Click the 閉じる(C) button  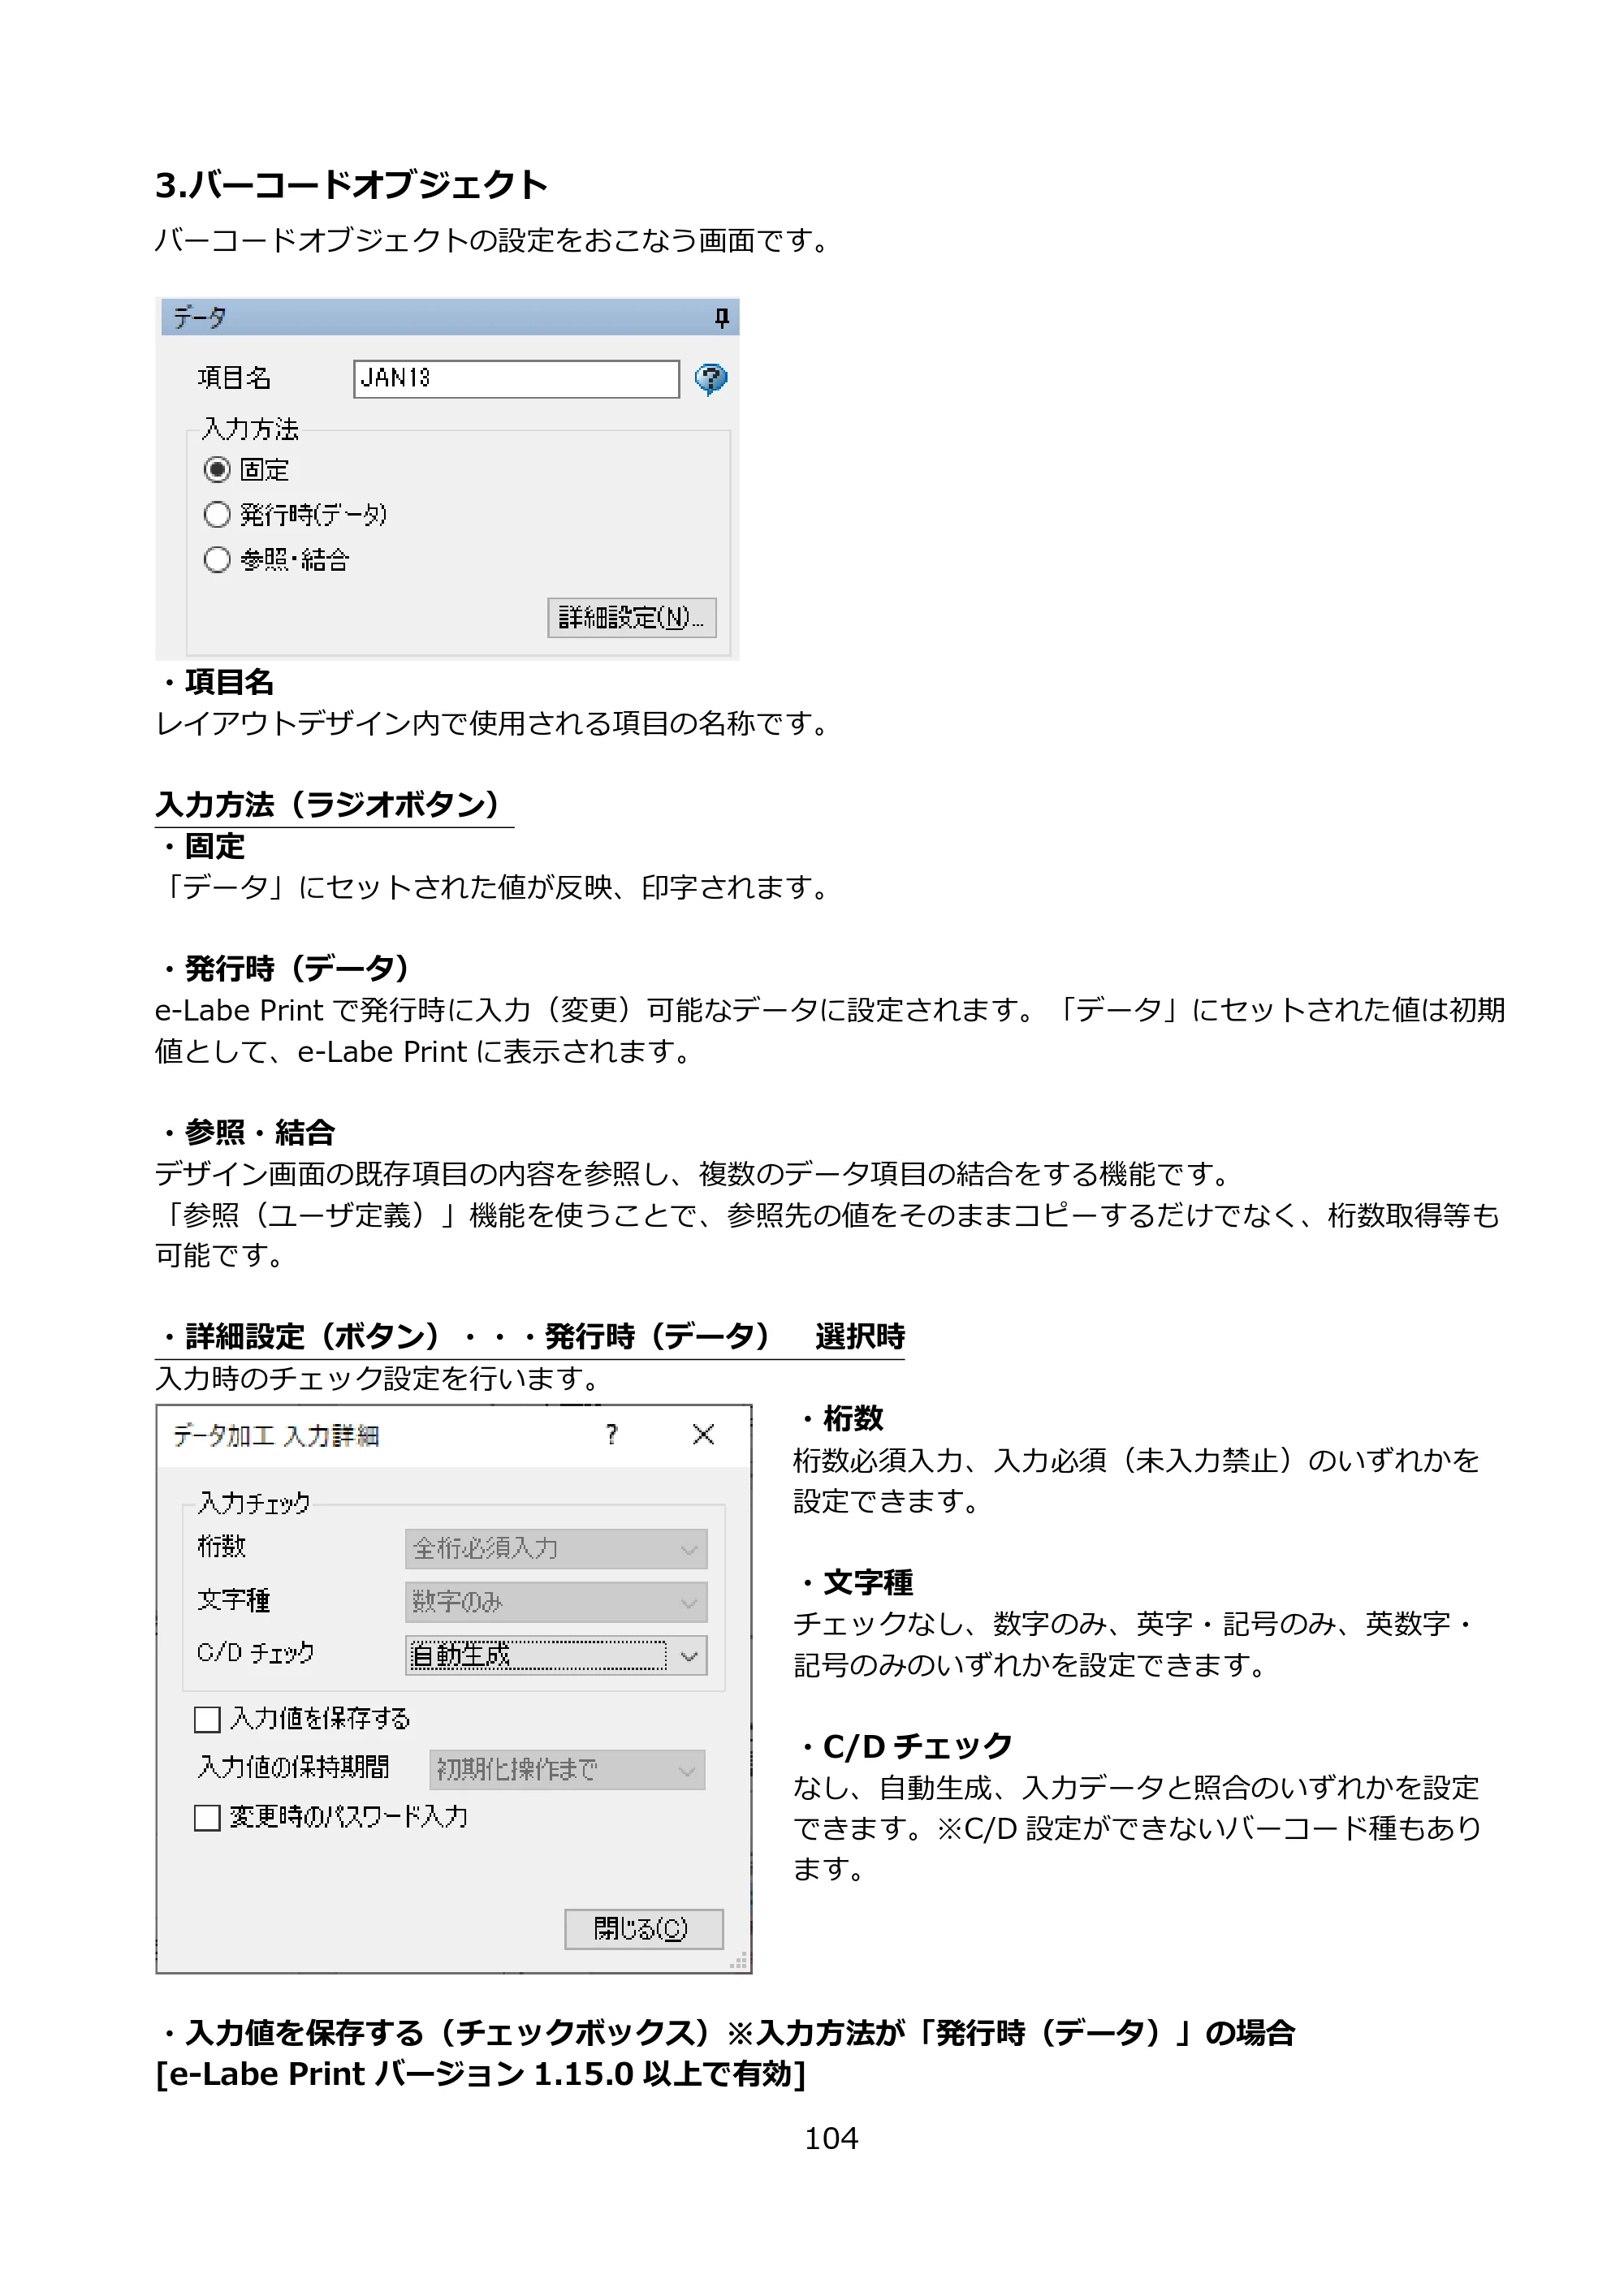643,1929
